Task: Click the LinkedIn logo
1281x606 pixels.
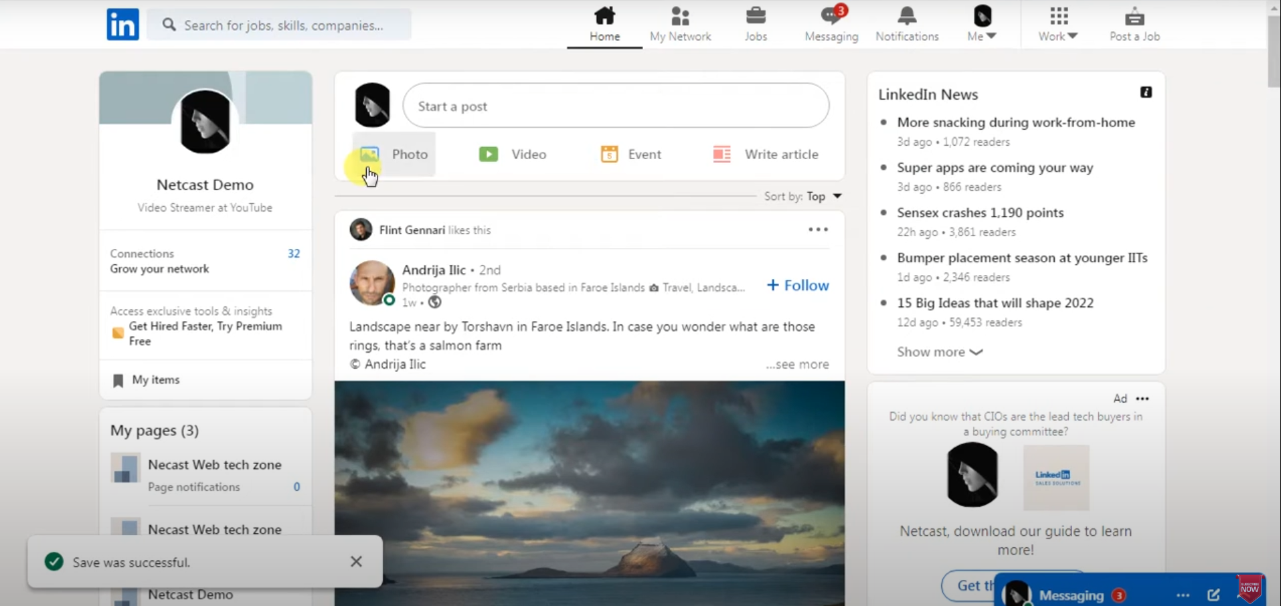Action: point(122,25)
